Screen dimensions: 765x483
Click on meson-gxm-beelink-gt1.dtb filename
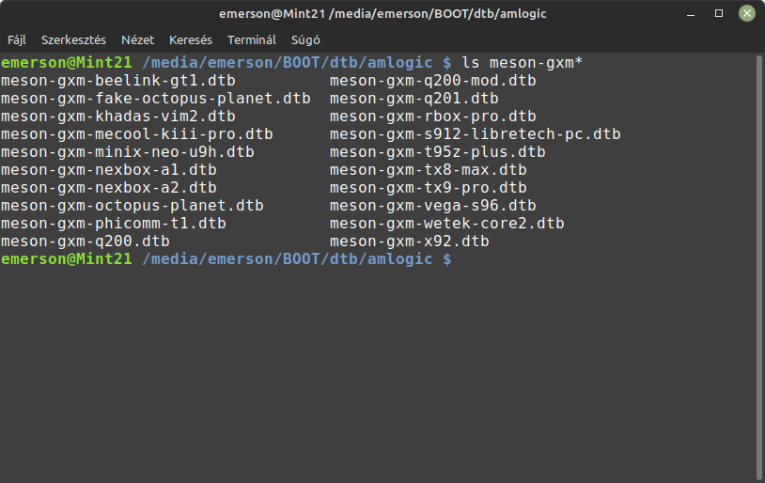click(x=118, y=81)
